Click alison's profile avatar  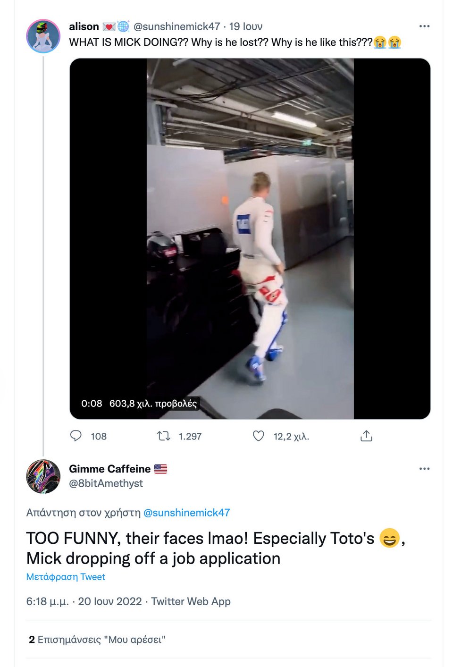click(43, 36)
